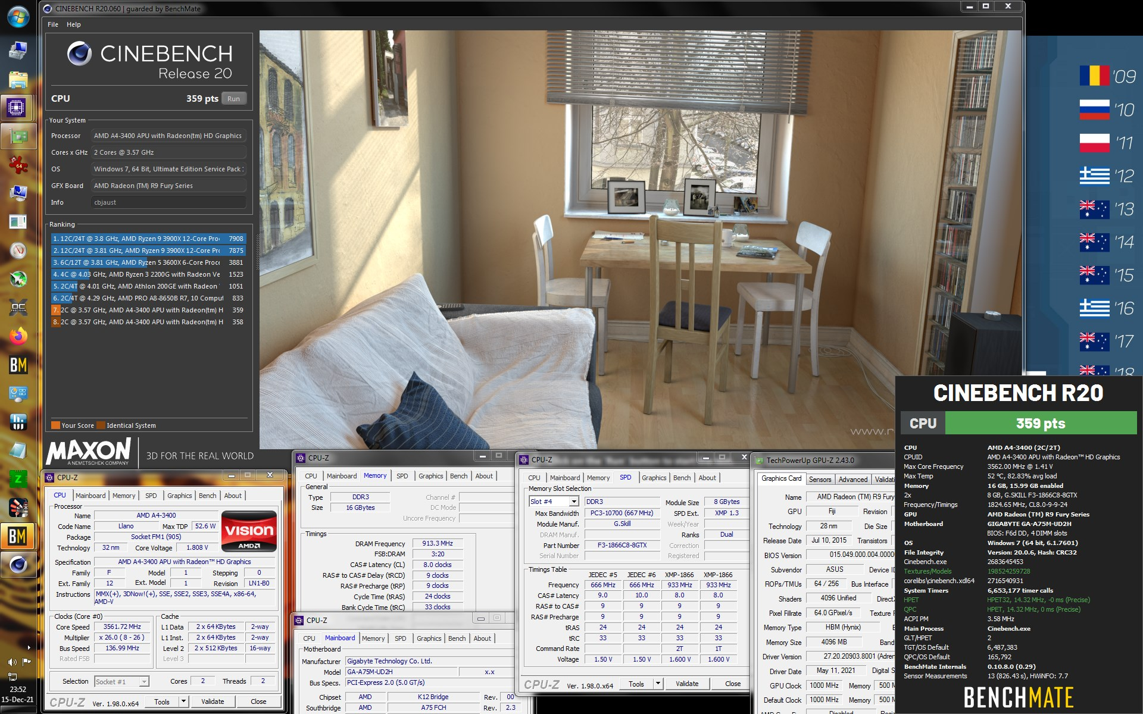This screenshot has height=714, width=1143.
Task: Click the CPU-Z title icon of the bottom-left CPU window
Action: pyautogui.click(x=49, y=477)
